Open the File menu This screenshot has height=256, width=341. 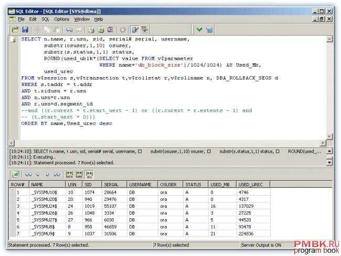click(21, 19)
